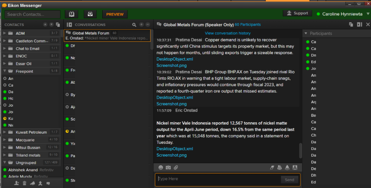Click the Search Contacts field
Image resolution: width=371 pixels, height=188 pixels.
point(33,14)
